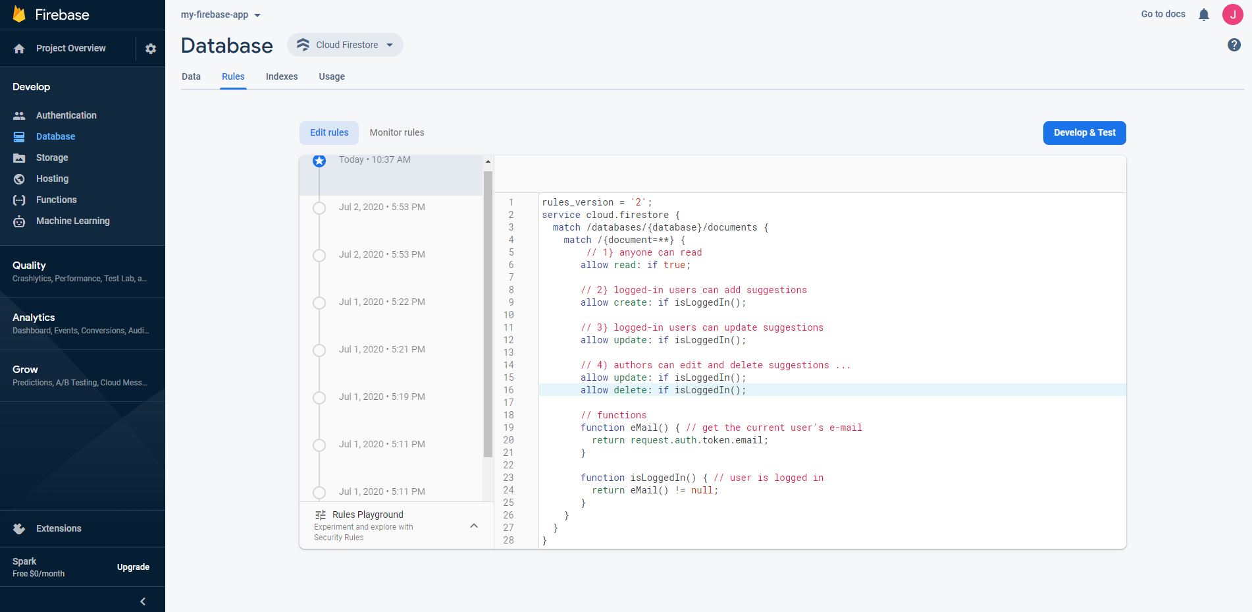Switch to the Monitor rules tab

tap(396, 132)
